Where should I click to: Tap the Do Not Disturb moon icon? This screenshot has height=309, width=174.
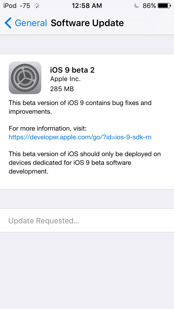[137, 6]
